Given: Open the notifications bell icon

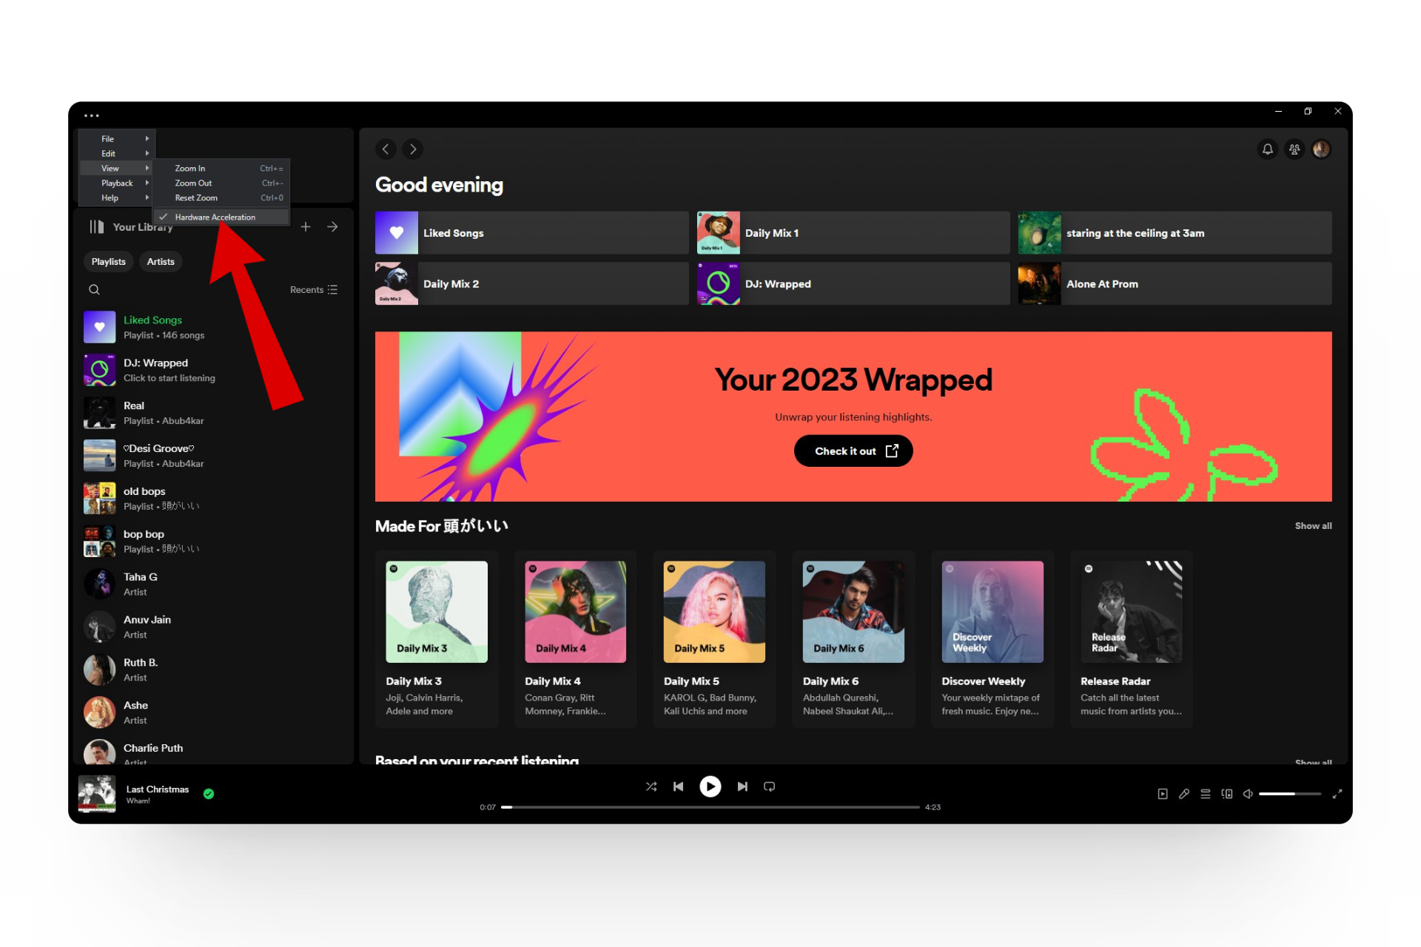Looking at the screenshot, I should coord(1267,149).
